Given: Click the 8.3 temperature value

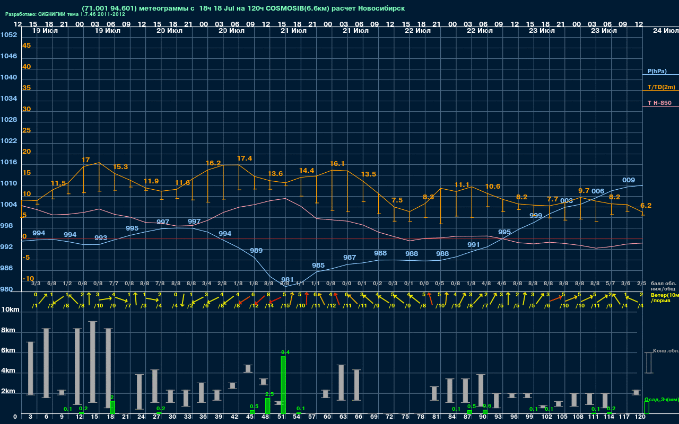Looking at the screenshot, I should 428,197.
